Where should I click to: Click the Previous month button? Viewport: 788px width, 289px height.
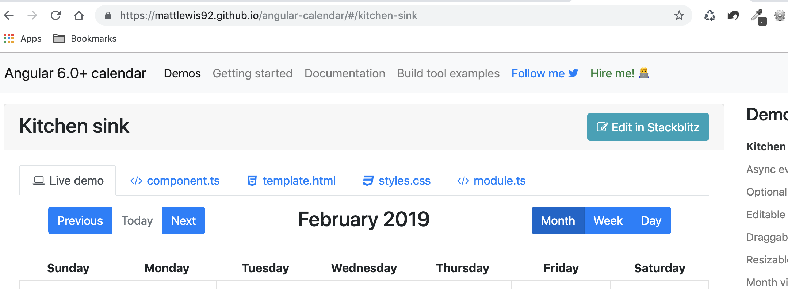coord(80,220)
